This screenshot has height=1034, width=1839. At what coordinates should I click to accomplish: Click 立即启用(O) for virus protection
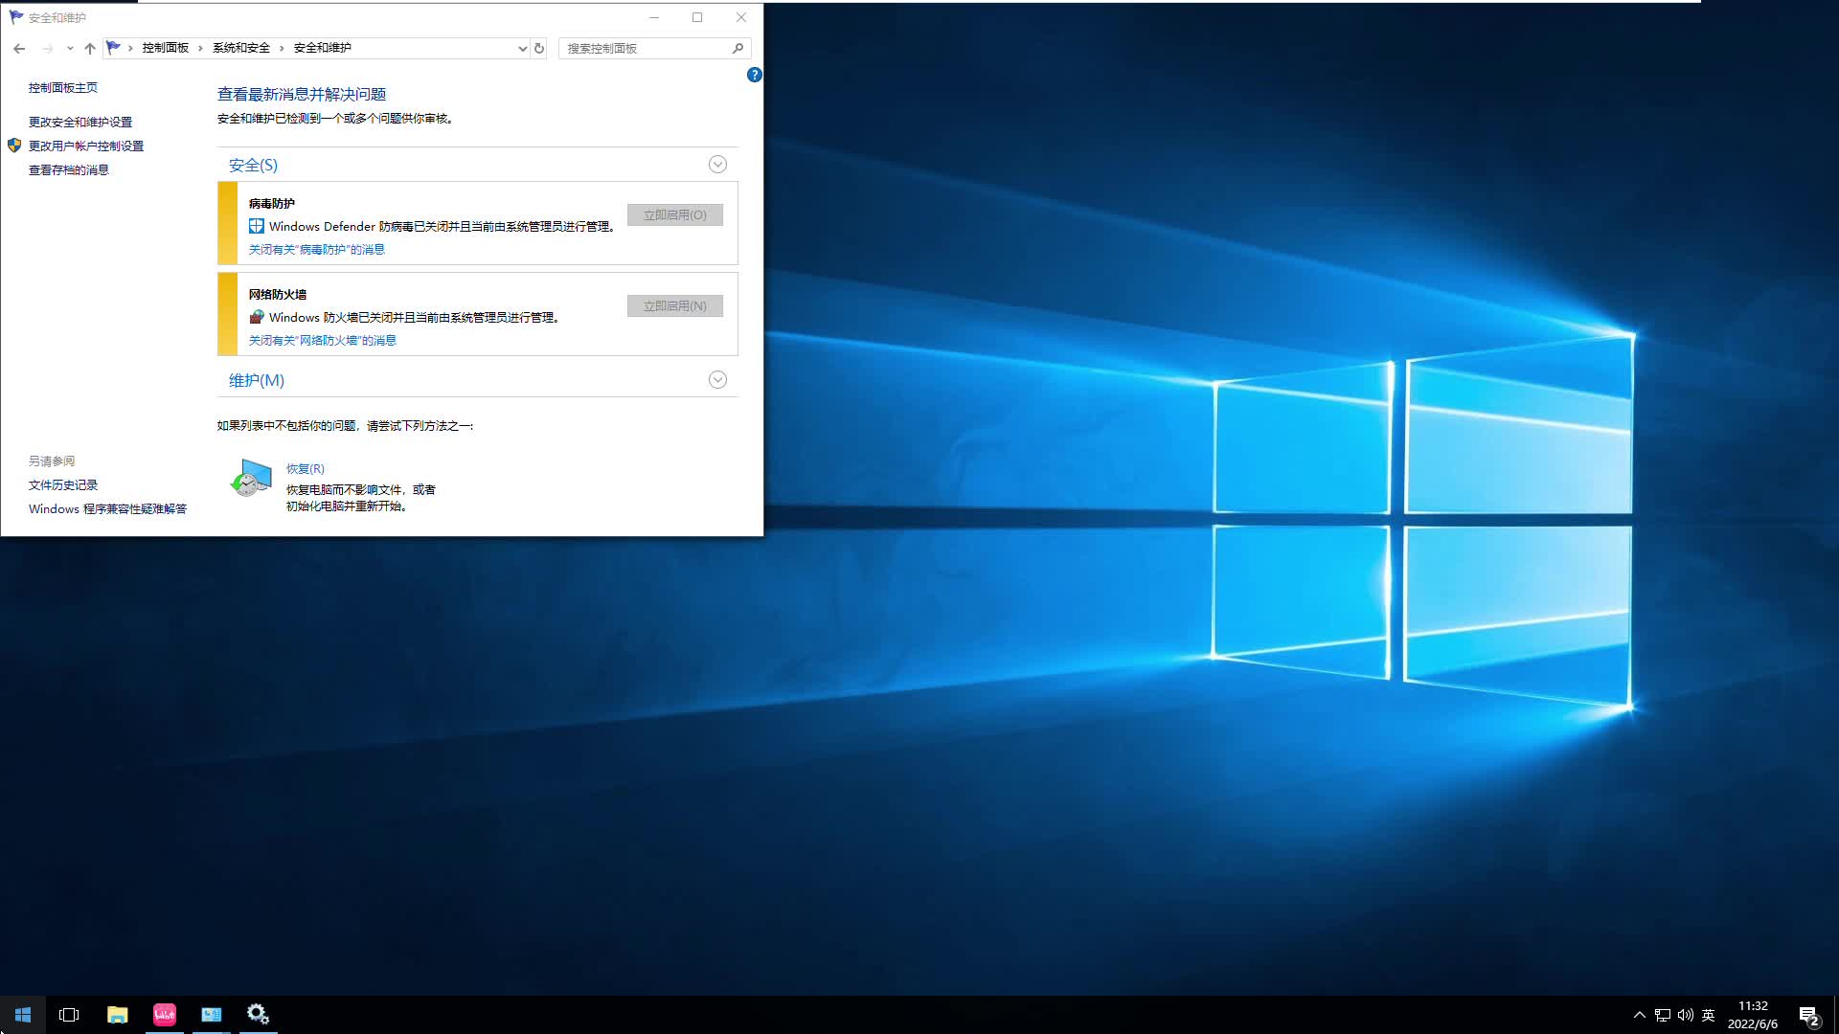point(675,215)
